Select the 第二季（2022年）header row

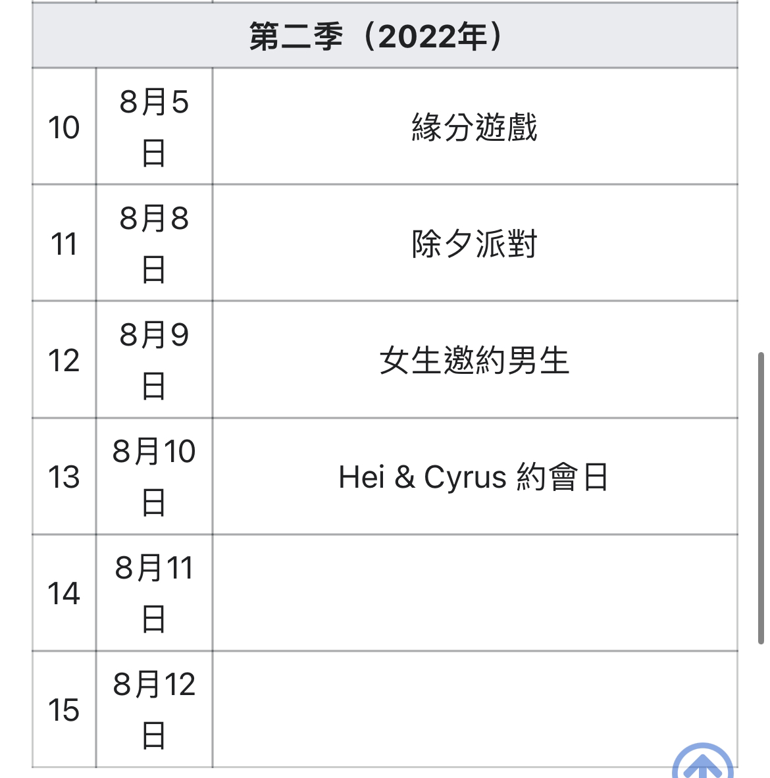pos(385,36)
